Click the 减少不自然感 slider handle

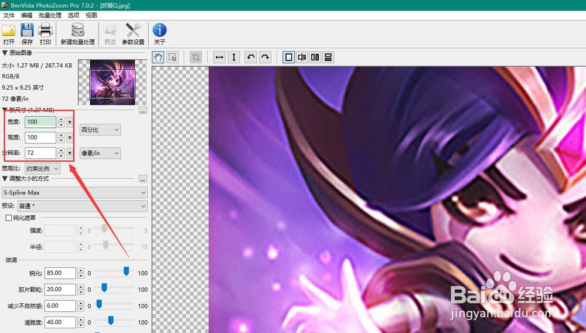pos(99,304)
